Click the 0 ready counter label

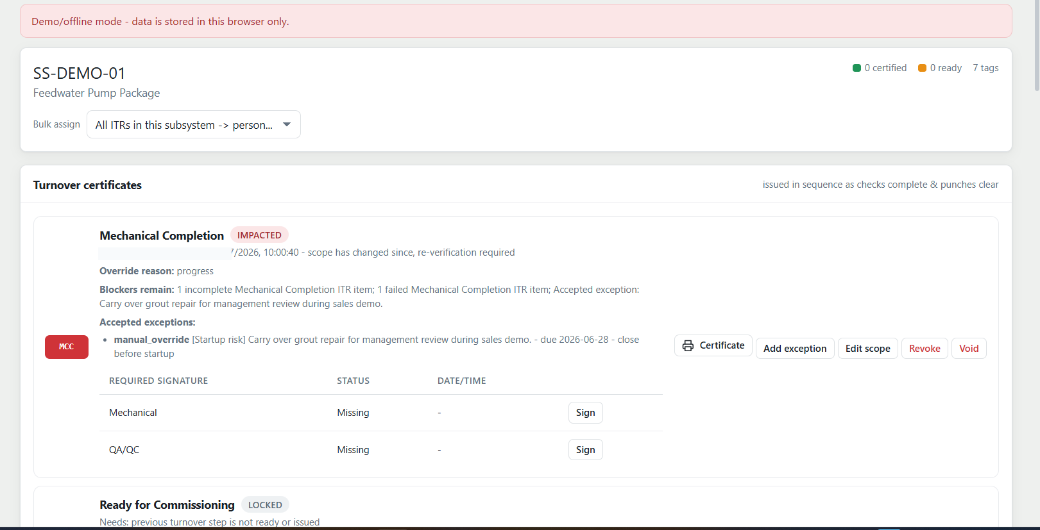tap(946, 68)
